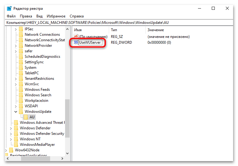Click the registry path address bar
Image resolution: width=238 pixels, height=166 pixels.
[119, 23]
